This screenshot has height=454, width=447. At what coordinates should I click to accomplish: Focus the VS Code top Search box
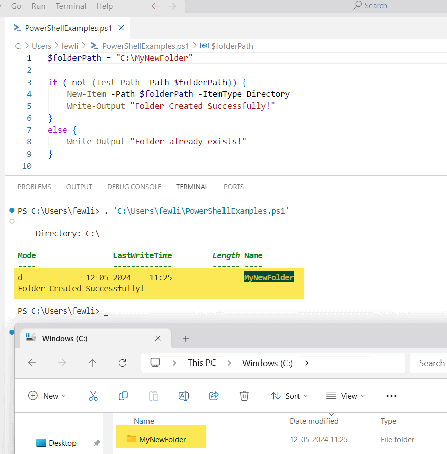pyautogui.click(x=316, y=6)
